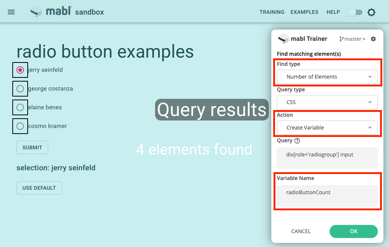Expand the Query type CSS dropdown

pyautogui.click(x=327, y=102)
